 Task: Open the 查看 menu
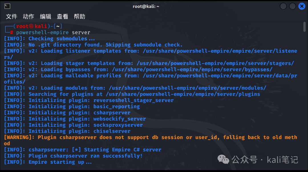point(62,17)
